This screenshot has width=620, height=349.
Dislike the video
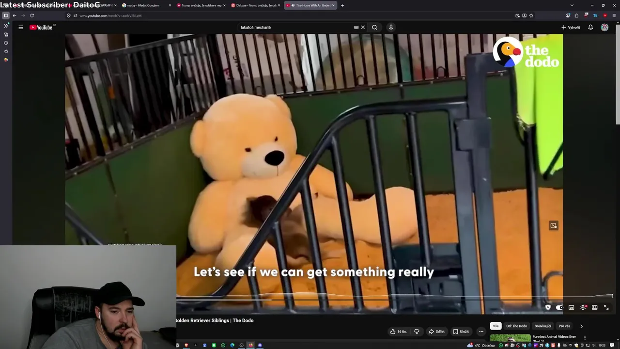click(417, 332)
